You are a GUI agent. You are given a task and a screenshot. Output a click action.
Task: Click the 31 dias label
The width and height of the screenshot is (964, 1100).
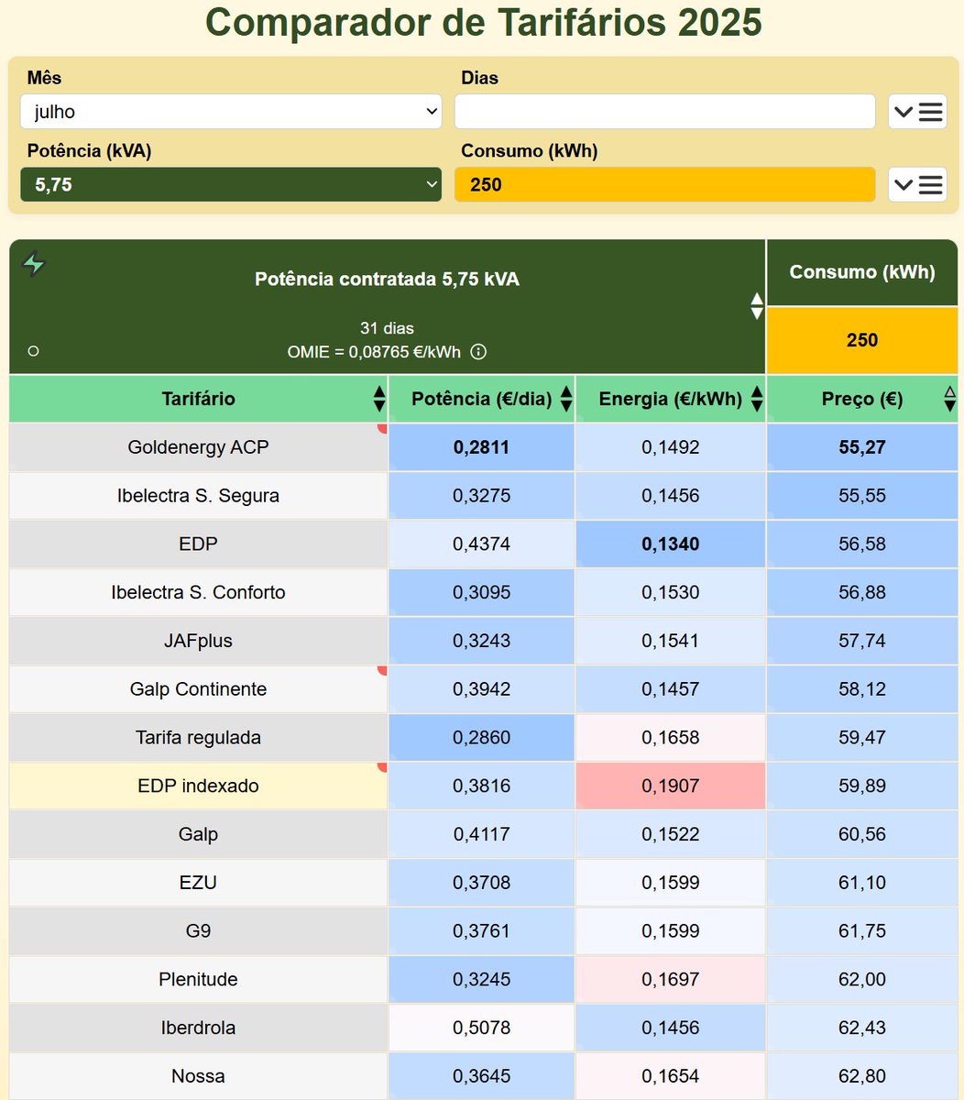387,328
